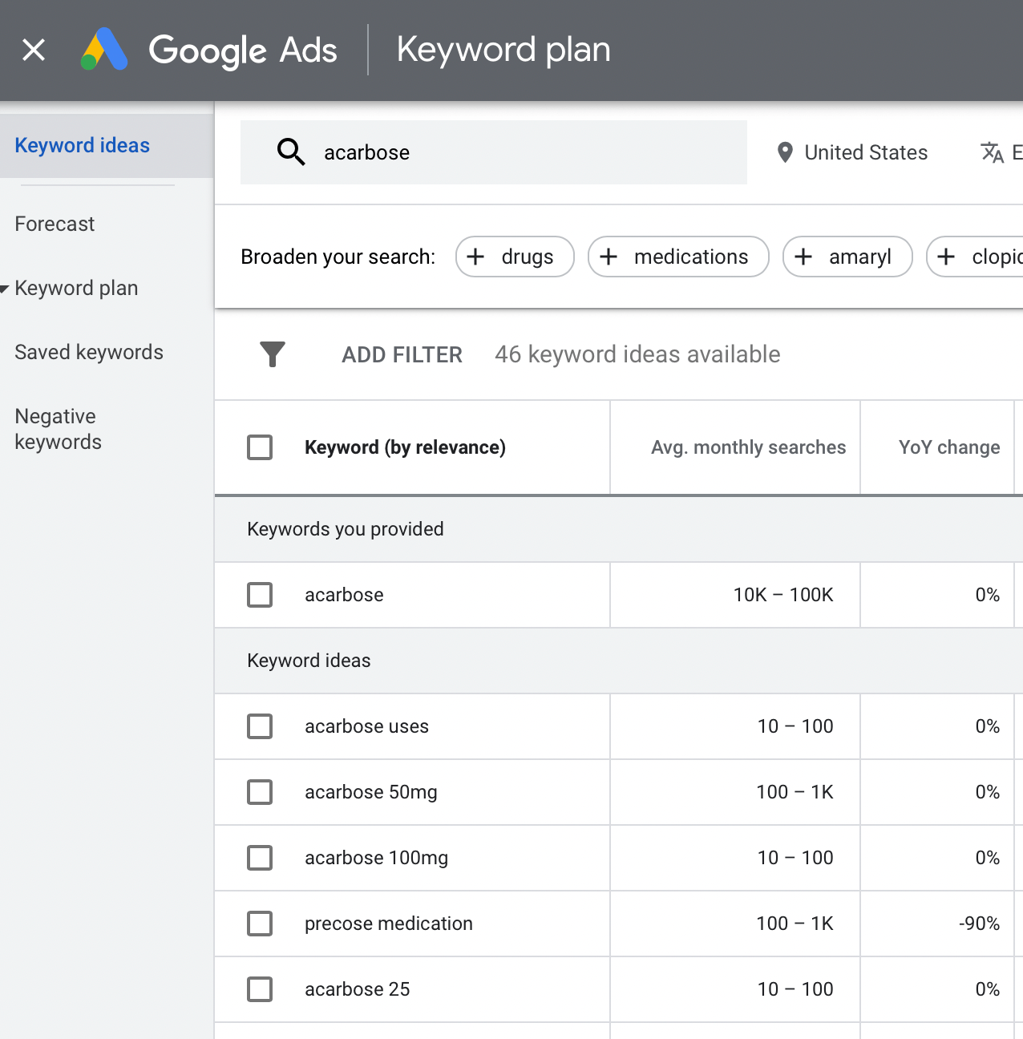Expand the Keyword plan sidebar section arrow
This screenshot has height=1039, width=1023.
click(5, 289)
